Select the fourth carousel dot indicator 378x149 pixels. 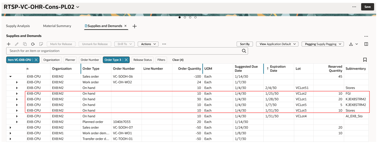pos(195,17)
